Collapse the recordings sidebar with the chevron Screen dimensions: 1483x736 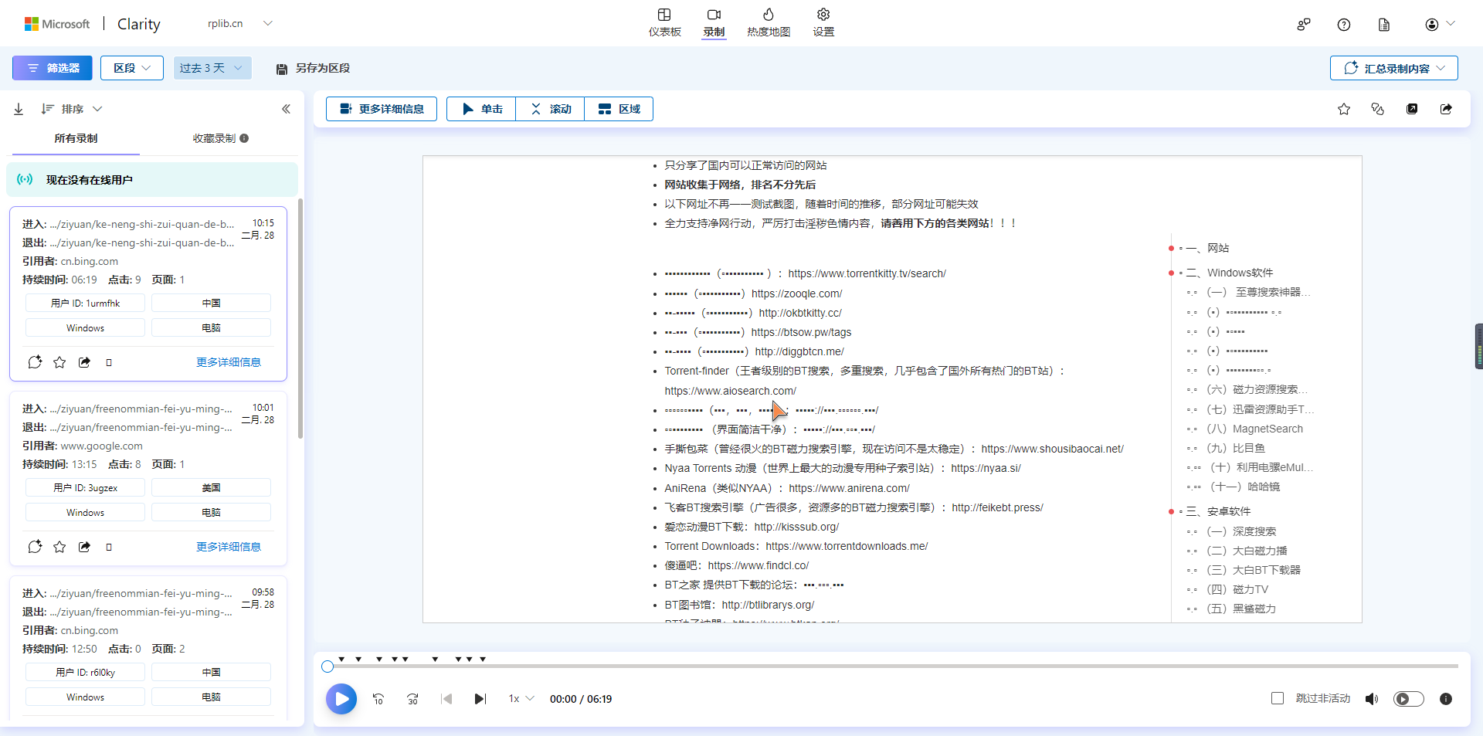pyautogui.click(x=287, y=109)
